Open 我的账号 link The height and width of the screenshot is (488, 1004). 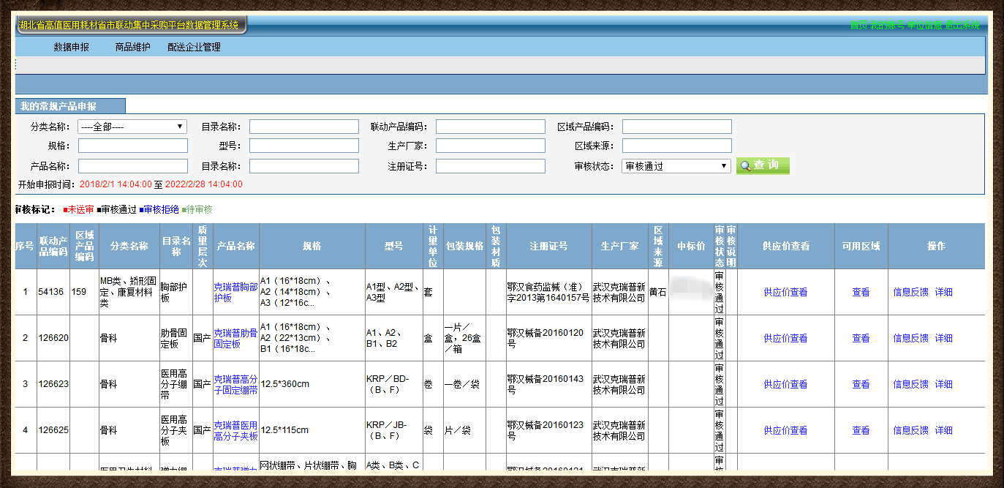[886, 25]
